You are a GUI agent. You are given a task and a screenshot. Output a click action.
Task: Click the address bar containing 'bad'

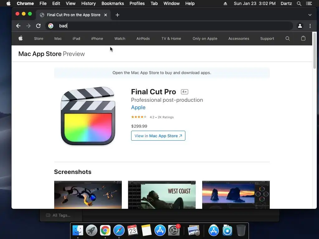169,26
